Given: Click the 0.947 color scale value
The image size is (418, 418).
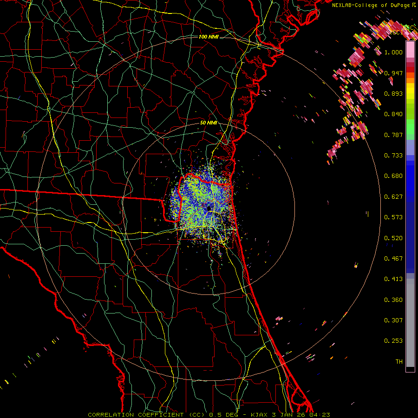Looking at the screenshot, I should coord(393,73).
